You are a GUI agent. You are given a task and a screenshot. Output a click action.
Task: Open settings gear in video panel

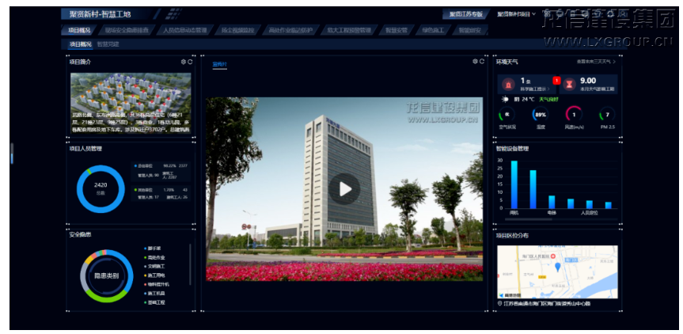tap(475, 62)
